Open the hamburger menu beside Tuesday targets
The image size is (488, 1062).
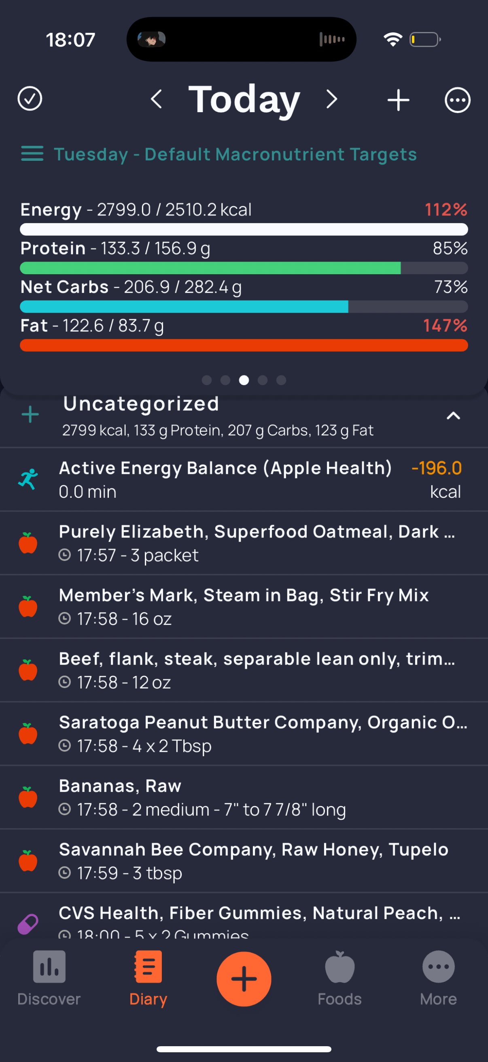pos(32,154)
